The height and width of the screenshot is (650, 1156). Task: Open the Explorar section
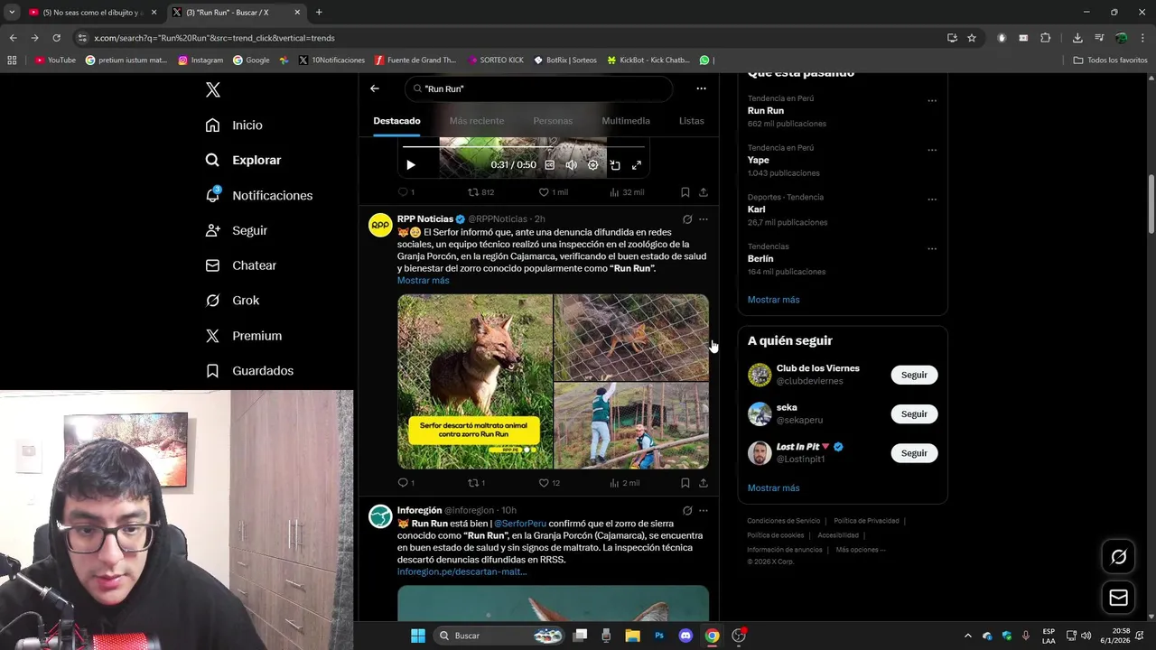243,160
